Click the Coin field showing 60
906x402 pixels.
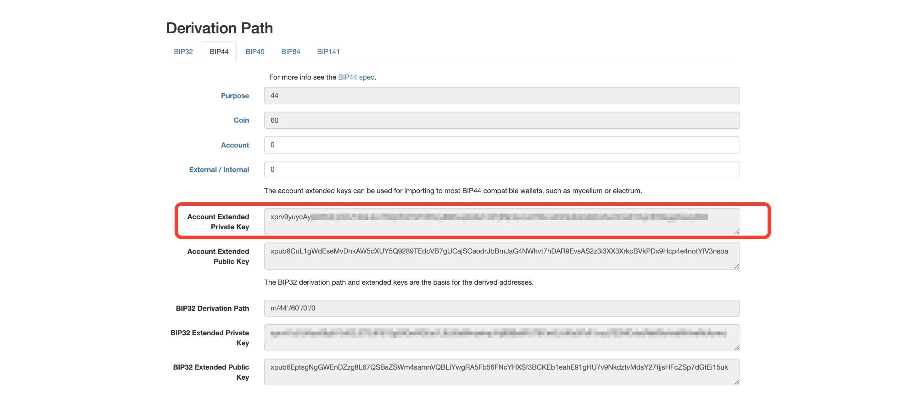[501, 120]
